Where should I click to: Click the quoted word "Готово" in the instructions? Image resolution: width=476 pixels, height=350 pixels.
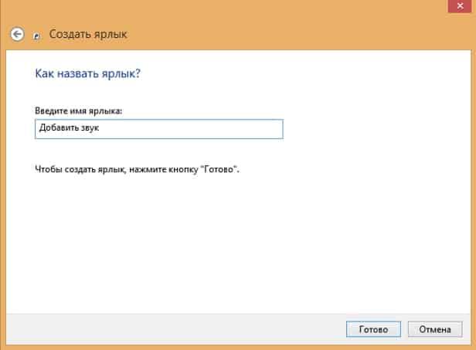tap(218, 169)
